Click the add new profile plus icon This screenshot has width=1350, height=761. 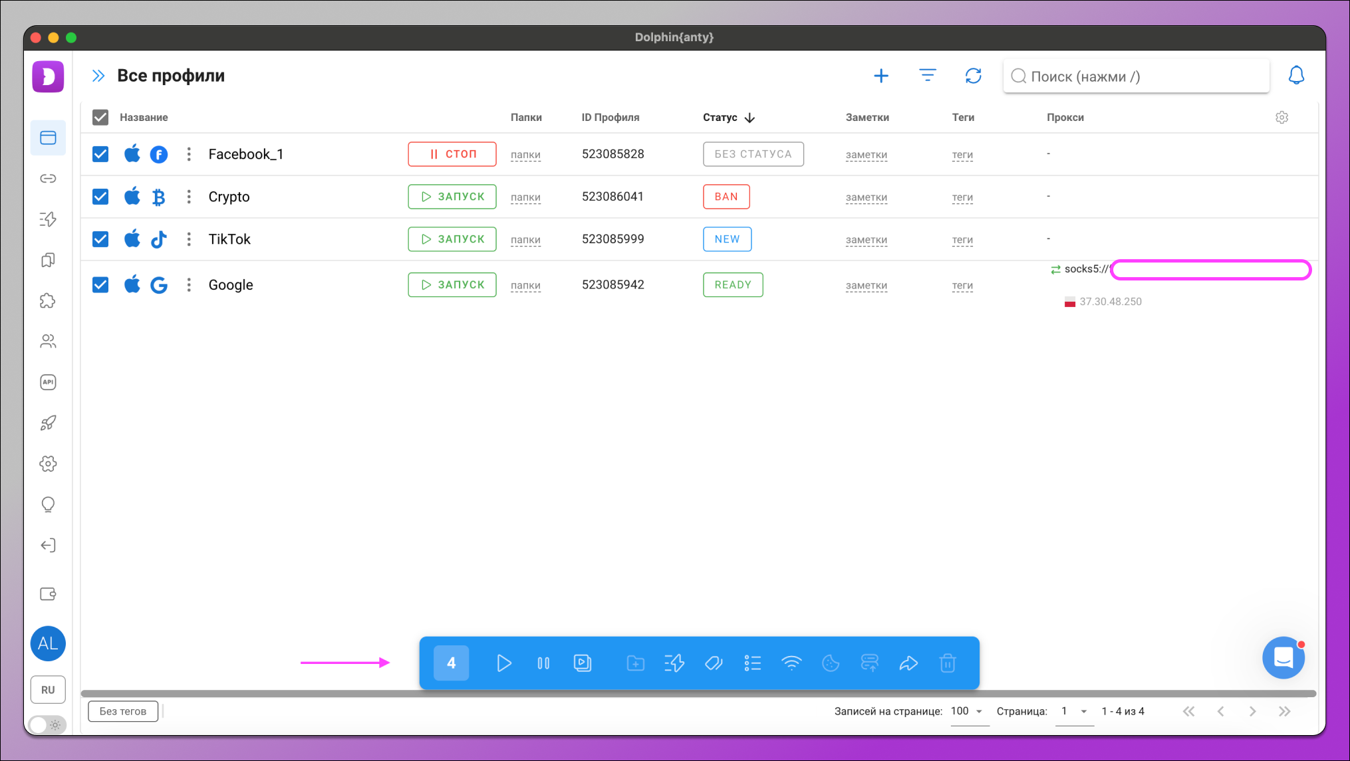pos(880,76)
